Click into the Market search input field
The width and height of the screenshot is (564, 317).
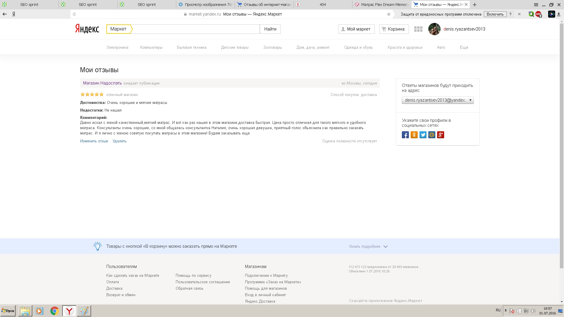click(x=195, y=29)
